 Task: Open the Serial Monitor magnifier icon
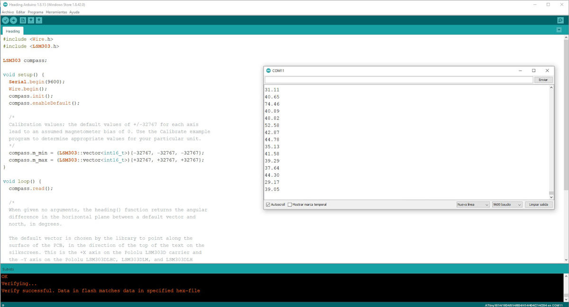point(560,20)
